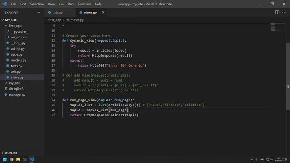Click the editor vertical scrollbar
Viewport: 290px width, 163px height.
[x=288, y=76]
